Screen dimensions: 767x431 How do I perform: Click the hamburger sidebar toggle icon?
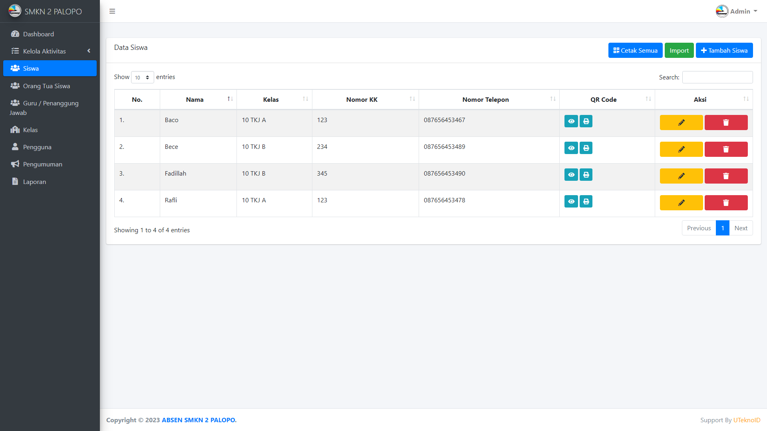tap(112, 11)
